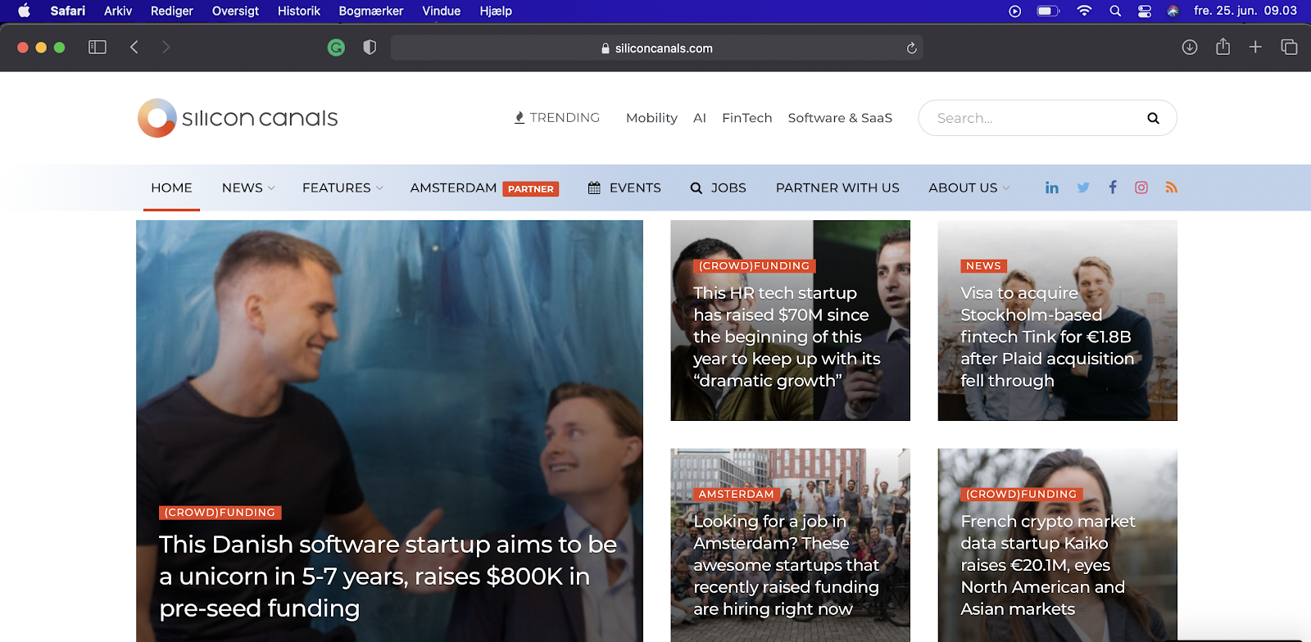This screenshot has width=1311, height=642.
Task: Open the Oversigt menu
Action: (235, 11)
